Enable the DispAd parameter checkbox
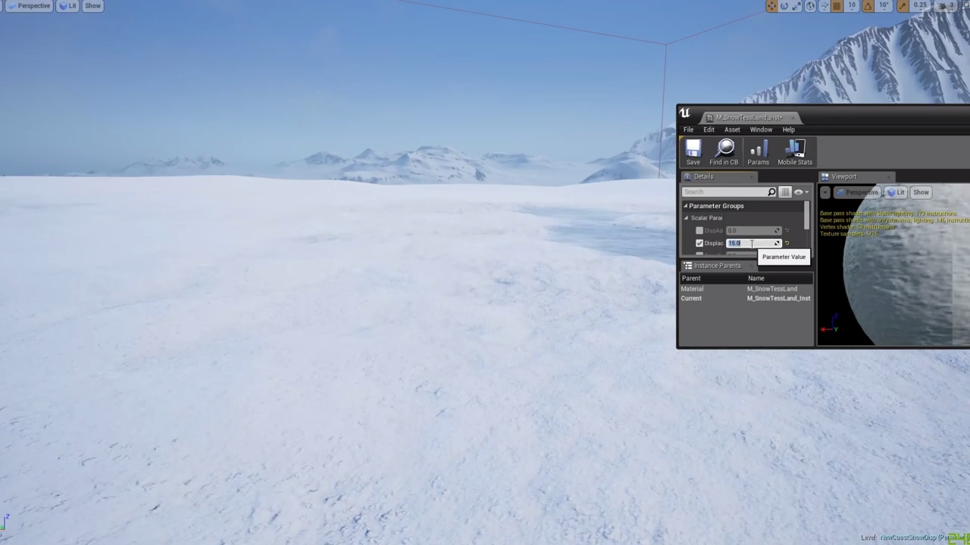 point(699,230)
